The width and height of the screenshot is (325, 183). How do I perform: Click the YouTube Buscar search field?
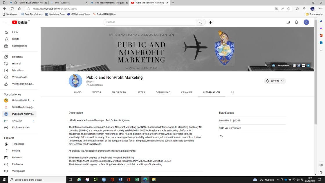tap(149, 22)
